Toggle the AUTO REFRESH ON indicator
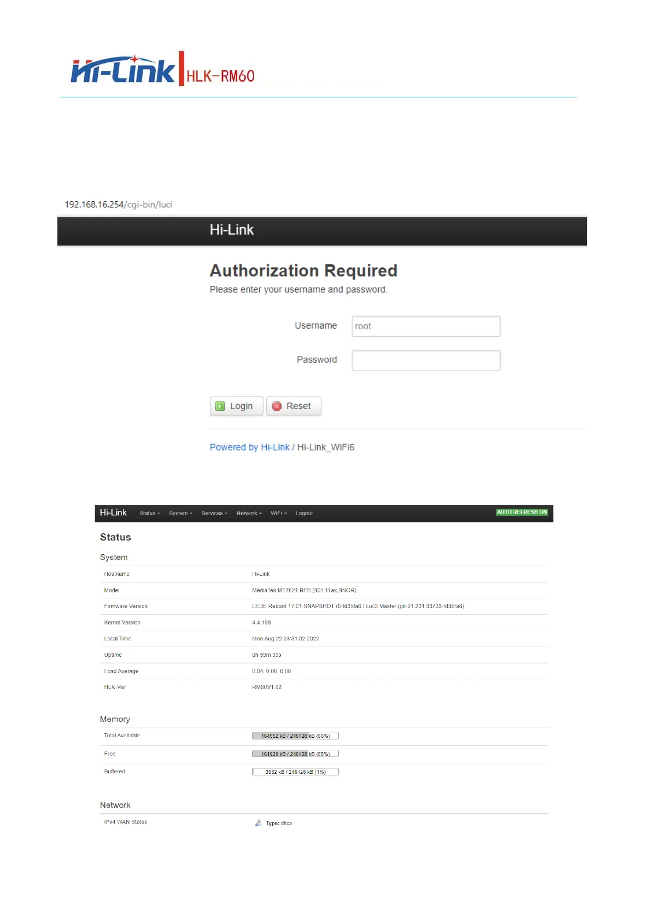The height and width of the screenshot is (921, 651). pyautogui.click(x=522, y=512)
